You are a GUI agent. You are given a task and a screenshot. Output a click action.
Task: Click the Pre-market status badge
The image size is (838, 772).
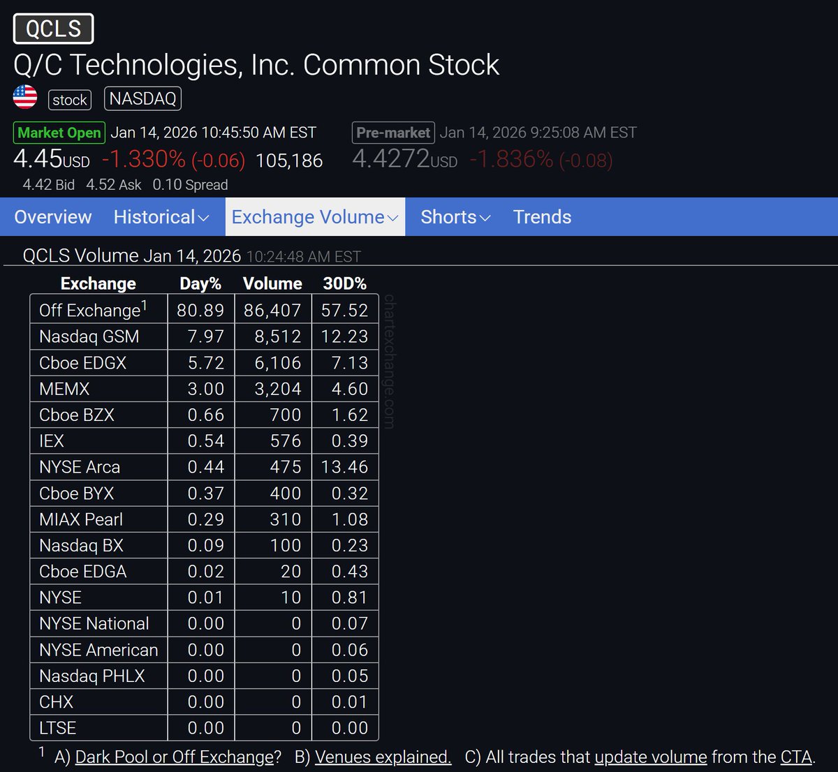coord(393,133)
